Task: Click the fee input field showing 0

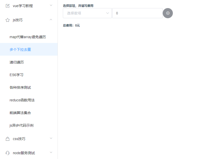Action: [x=137, y=13]
